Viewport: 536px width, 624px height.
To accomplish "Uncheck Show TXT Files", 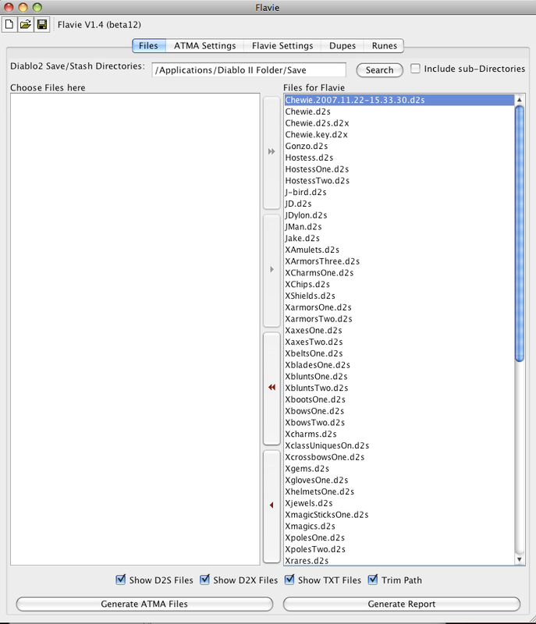I will tap(289, 580).
